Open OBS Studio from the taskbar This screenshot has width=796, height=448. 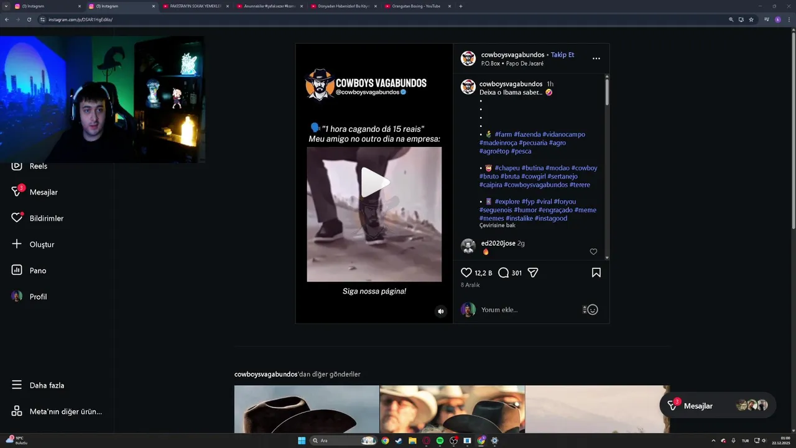coord(453,441)
